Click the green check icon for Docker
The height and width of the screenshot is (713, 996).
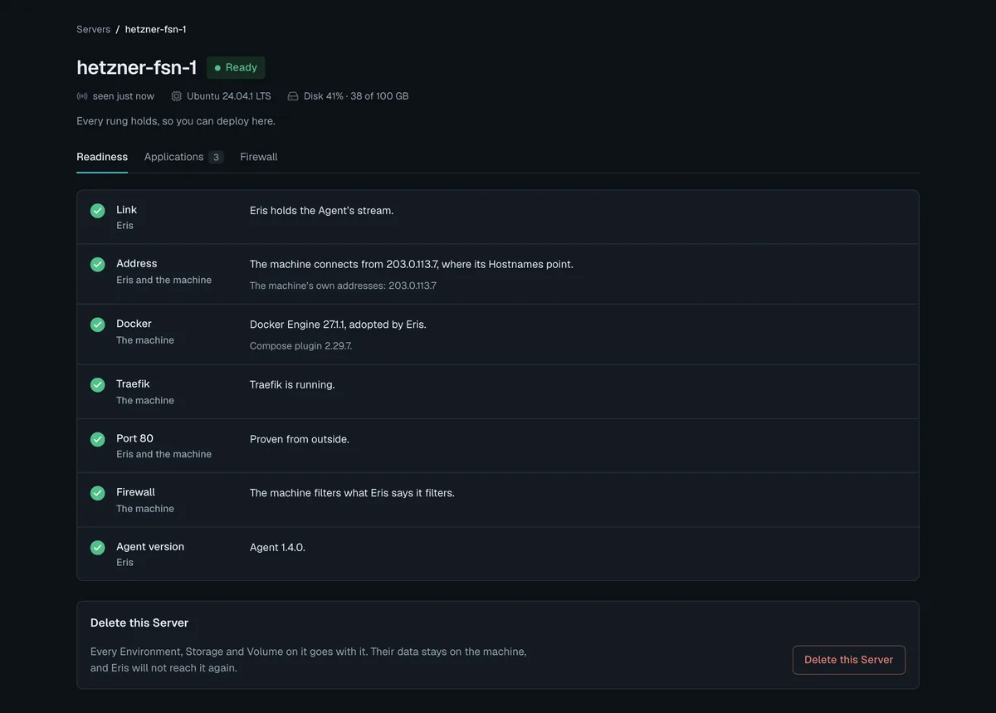tap(98, 325)
